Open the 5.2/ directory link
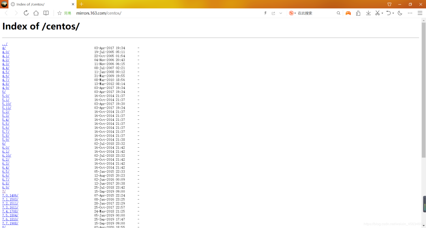Image resolution: width=426 pixels, height=228 pixels. [x=6, y=112]
